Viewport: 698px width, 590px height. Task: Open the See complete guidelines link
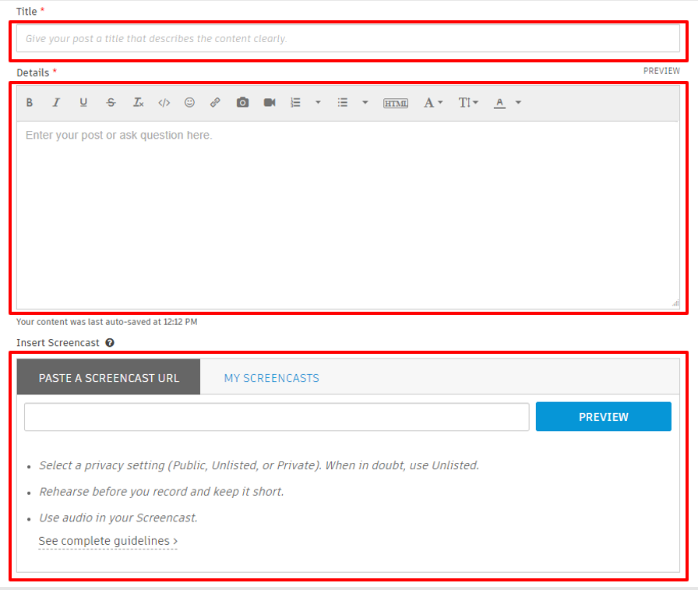tap(108, 541)
